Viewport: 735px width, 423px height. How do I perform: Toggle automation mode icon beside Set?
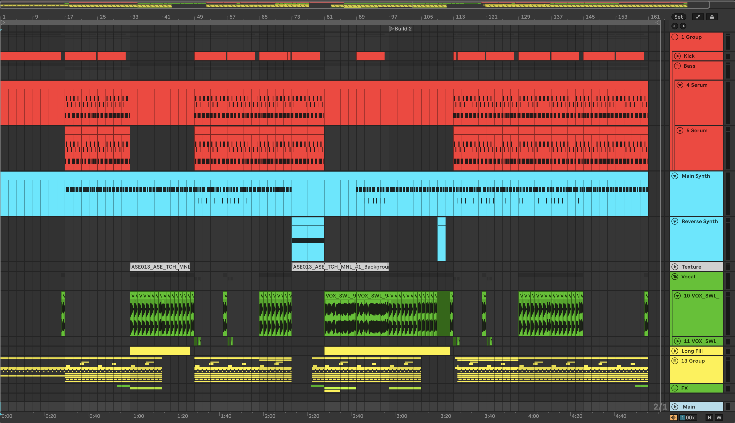point(698,17)
